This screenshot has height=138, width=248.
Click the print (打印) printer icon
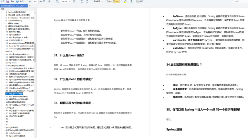[x=18, y=1]
